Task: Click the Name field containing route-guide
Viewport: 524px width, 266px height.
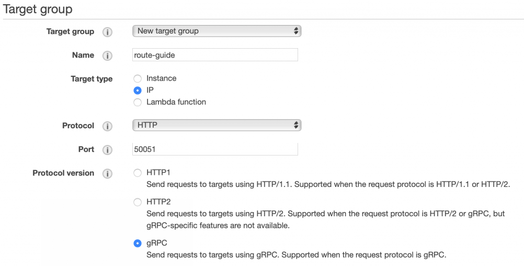Action: [215, 55]
